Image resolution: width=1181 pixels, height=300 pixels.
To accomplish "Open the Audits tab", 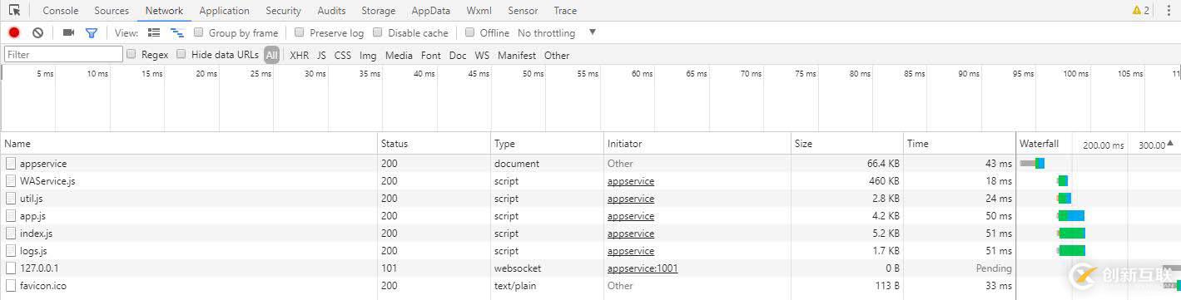I will pos(331,11).
